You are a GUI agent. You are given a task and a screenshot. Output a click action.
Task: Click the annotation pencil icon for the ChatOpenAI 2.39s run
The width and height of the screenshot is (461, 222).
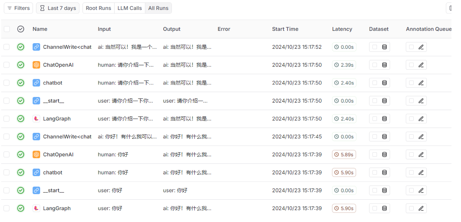tap(421, 65)
